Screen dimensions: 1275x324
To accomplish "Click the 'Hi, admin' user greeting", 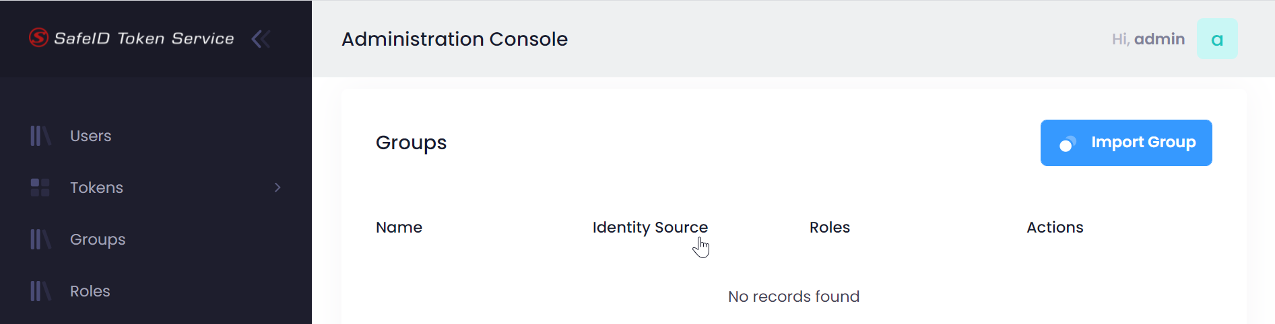I will click(1148, 39).
